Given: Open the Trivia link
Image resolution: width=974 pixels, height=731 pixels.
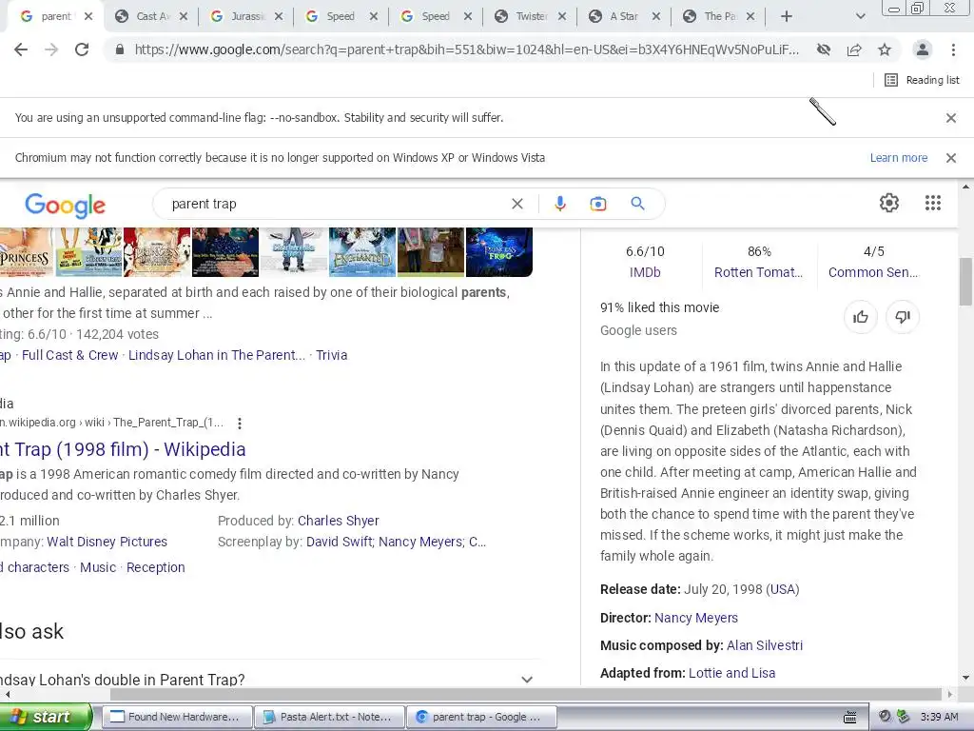Looking at the screenshot, I should click(x=332, y=355).
